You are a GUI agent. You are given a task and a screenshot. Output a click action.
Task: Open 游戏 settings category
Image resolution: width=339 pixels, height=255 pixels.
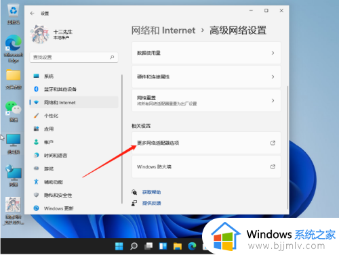coord(74,168)
